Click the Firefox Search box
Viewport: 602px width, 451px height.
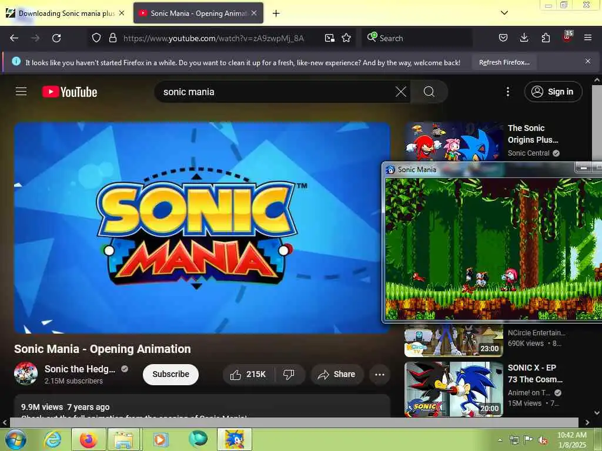[x=417, y=38]
